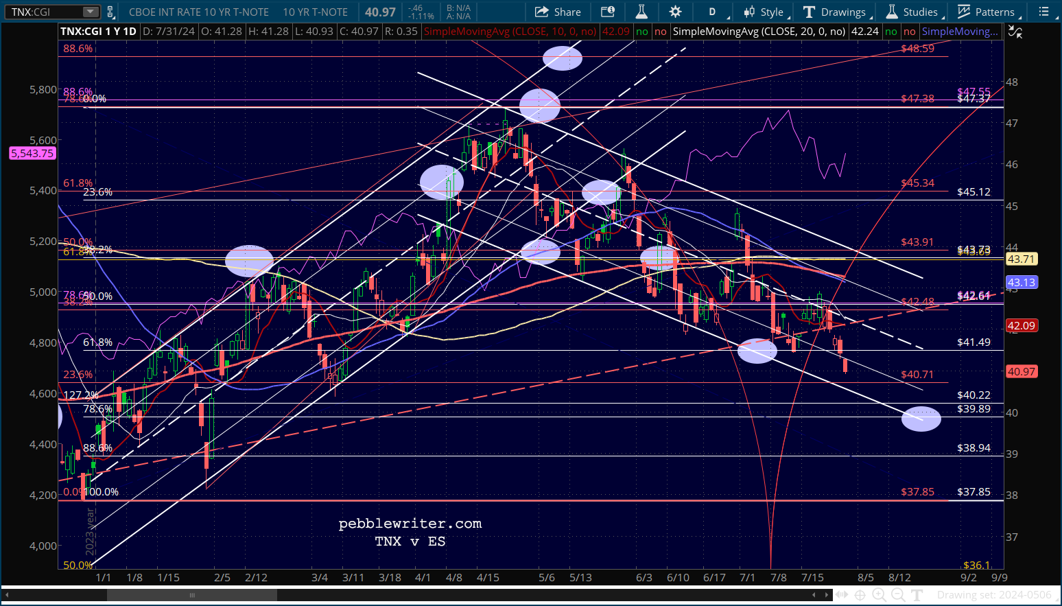
Task: Toggle the symbol link pin icon
Action: click(110, 12)
